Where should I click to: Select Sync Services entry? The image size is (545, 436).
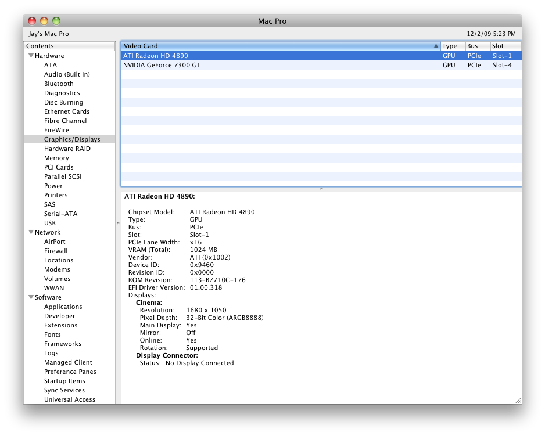[x=64, y=390]
